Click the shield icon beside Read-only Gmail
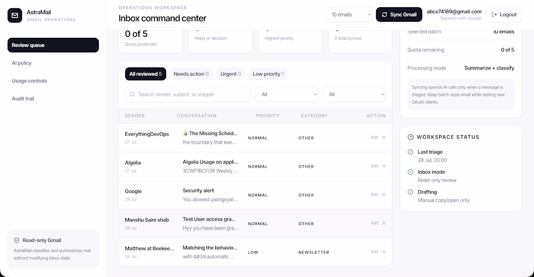This screenshot has width=534, height=277. [x=17, y=240]
